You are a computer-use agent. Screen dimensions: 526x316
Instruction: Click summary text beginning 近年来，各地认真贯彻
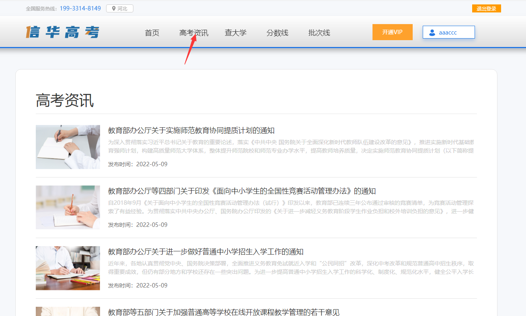click(x=291, y=268)
